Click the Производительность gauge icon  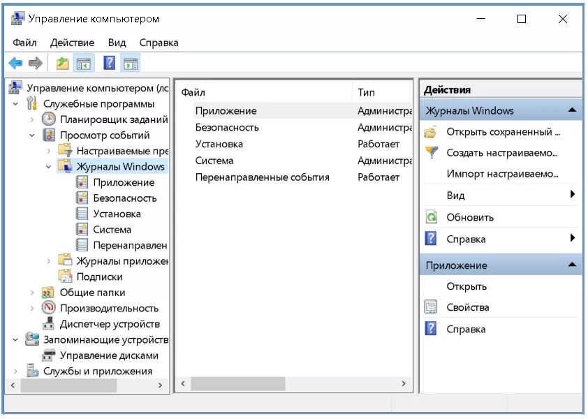(48, 308)
